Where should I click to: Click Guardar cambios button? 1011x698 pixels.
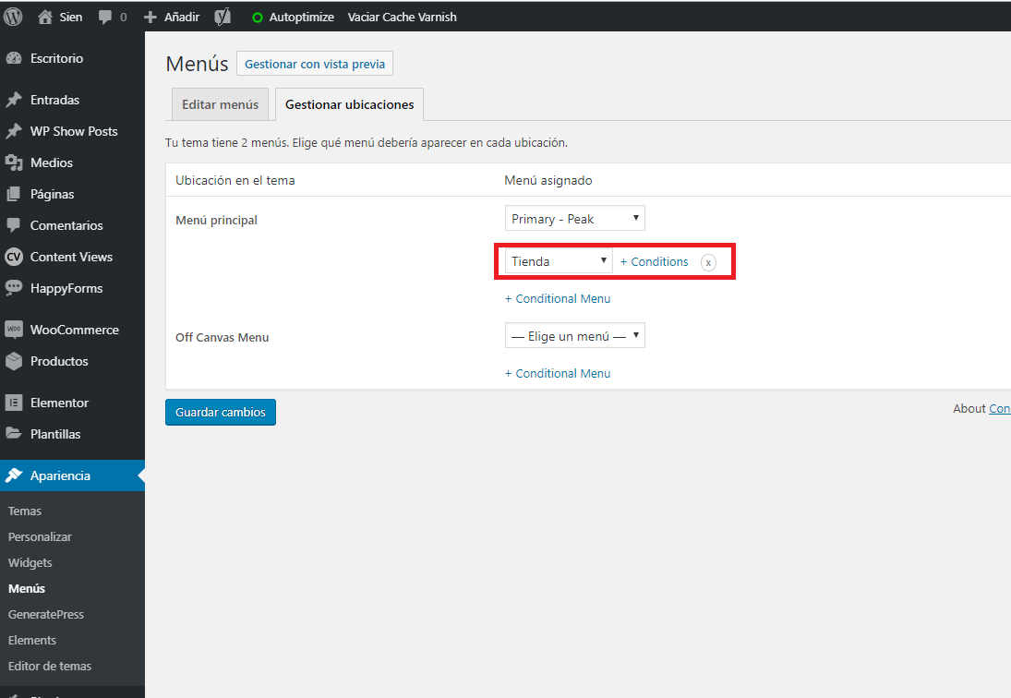[x=221, y=412]
